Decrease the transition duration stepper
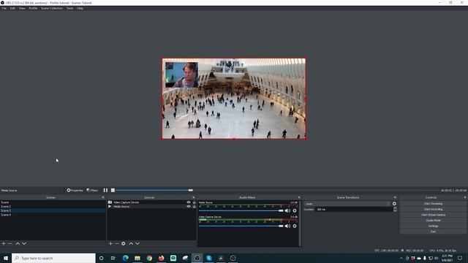The width and height of the screenshot is (468, 263). pos(395,211)
